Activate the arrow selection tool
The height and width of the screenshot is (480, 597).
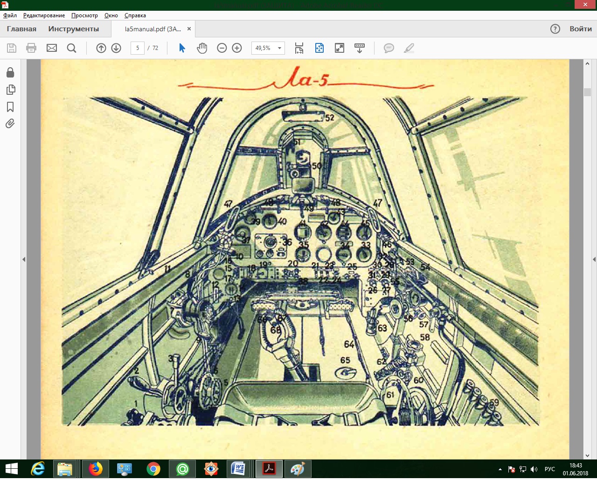182,48
